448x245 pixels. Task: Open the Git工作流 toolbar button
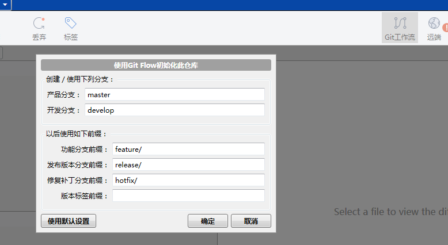[x=400, y=28]
